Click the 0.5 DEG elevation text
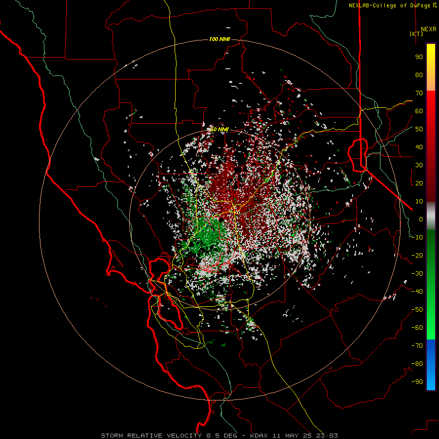Viewport: 439px width, 439px height. 222,436
